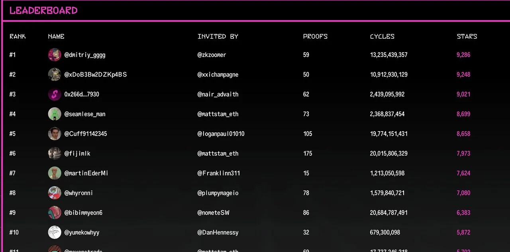Image resolution: width=510 pixels, height=252 pixels.
Task: Click the avatar of @dmitriy_gggg
Action: click(x=55, y=55)
